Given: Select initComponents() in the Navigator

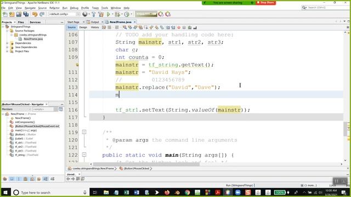Looking at the screenshot, I should click(25, 122).
